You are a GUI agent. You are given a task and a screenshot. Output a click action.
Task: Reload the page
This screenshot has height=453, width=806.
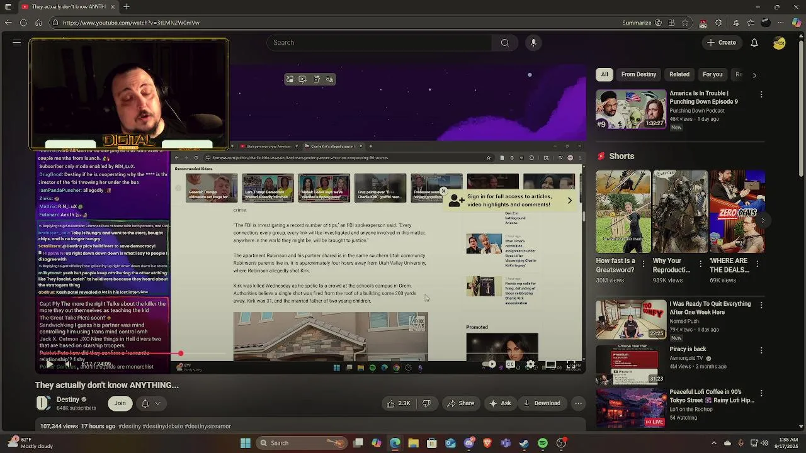tap(23, 23)
